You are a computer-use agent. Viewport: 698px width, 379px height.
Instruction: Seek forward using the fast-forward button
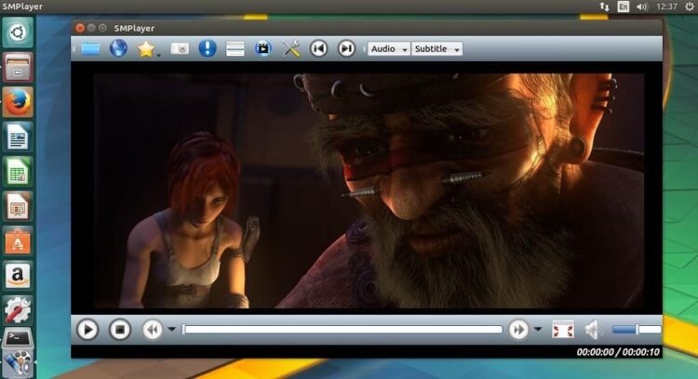click(518, 330)
